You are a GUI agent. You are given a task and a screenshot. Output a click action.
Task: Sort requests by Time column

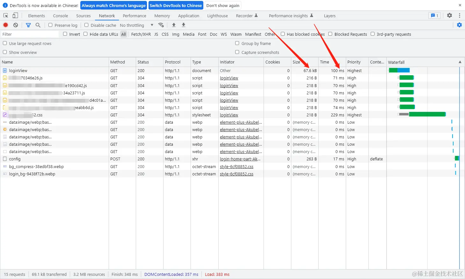point(332,62)
